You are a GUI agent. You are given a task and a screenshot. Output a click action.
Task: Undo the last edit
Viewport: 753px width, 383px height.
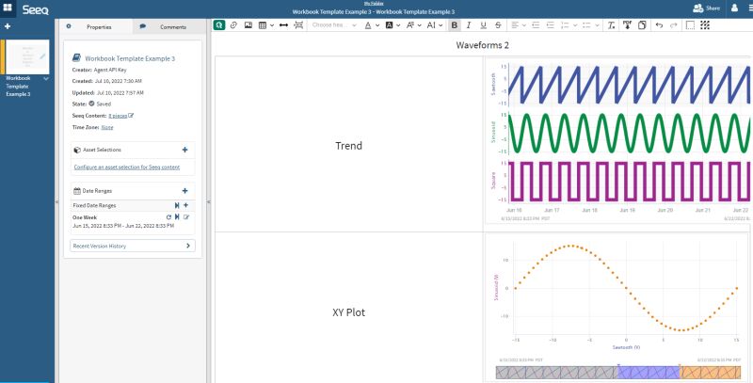coord(659,25)
